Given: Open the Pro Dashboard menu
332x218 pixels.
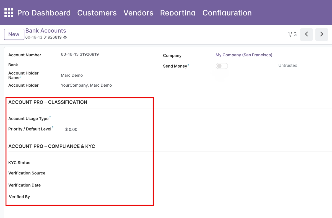Looking at the screenshot, I should point(44,13).
